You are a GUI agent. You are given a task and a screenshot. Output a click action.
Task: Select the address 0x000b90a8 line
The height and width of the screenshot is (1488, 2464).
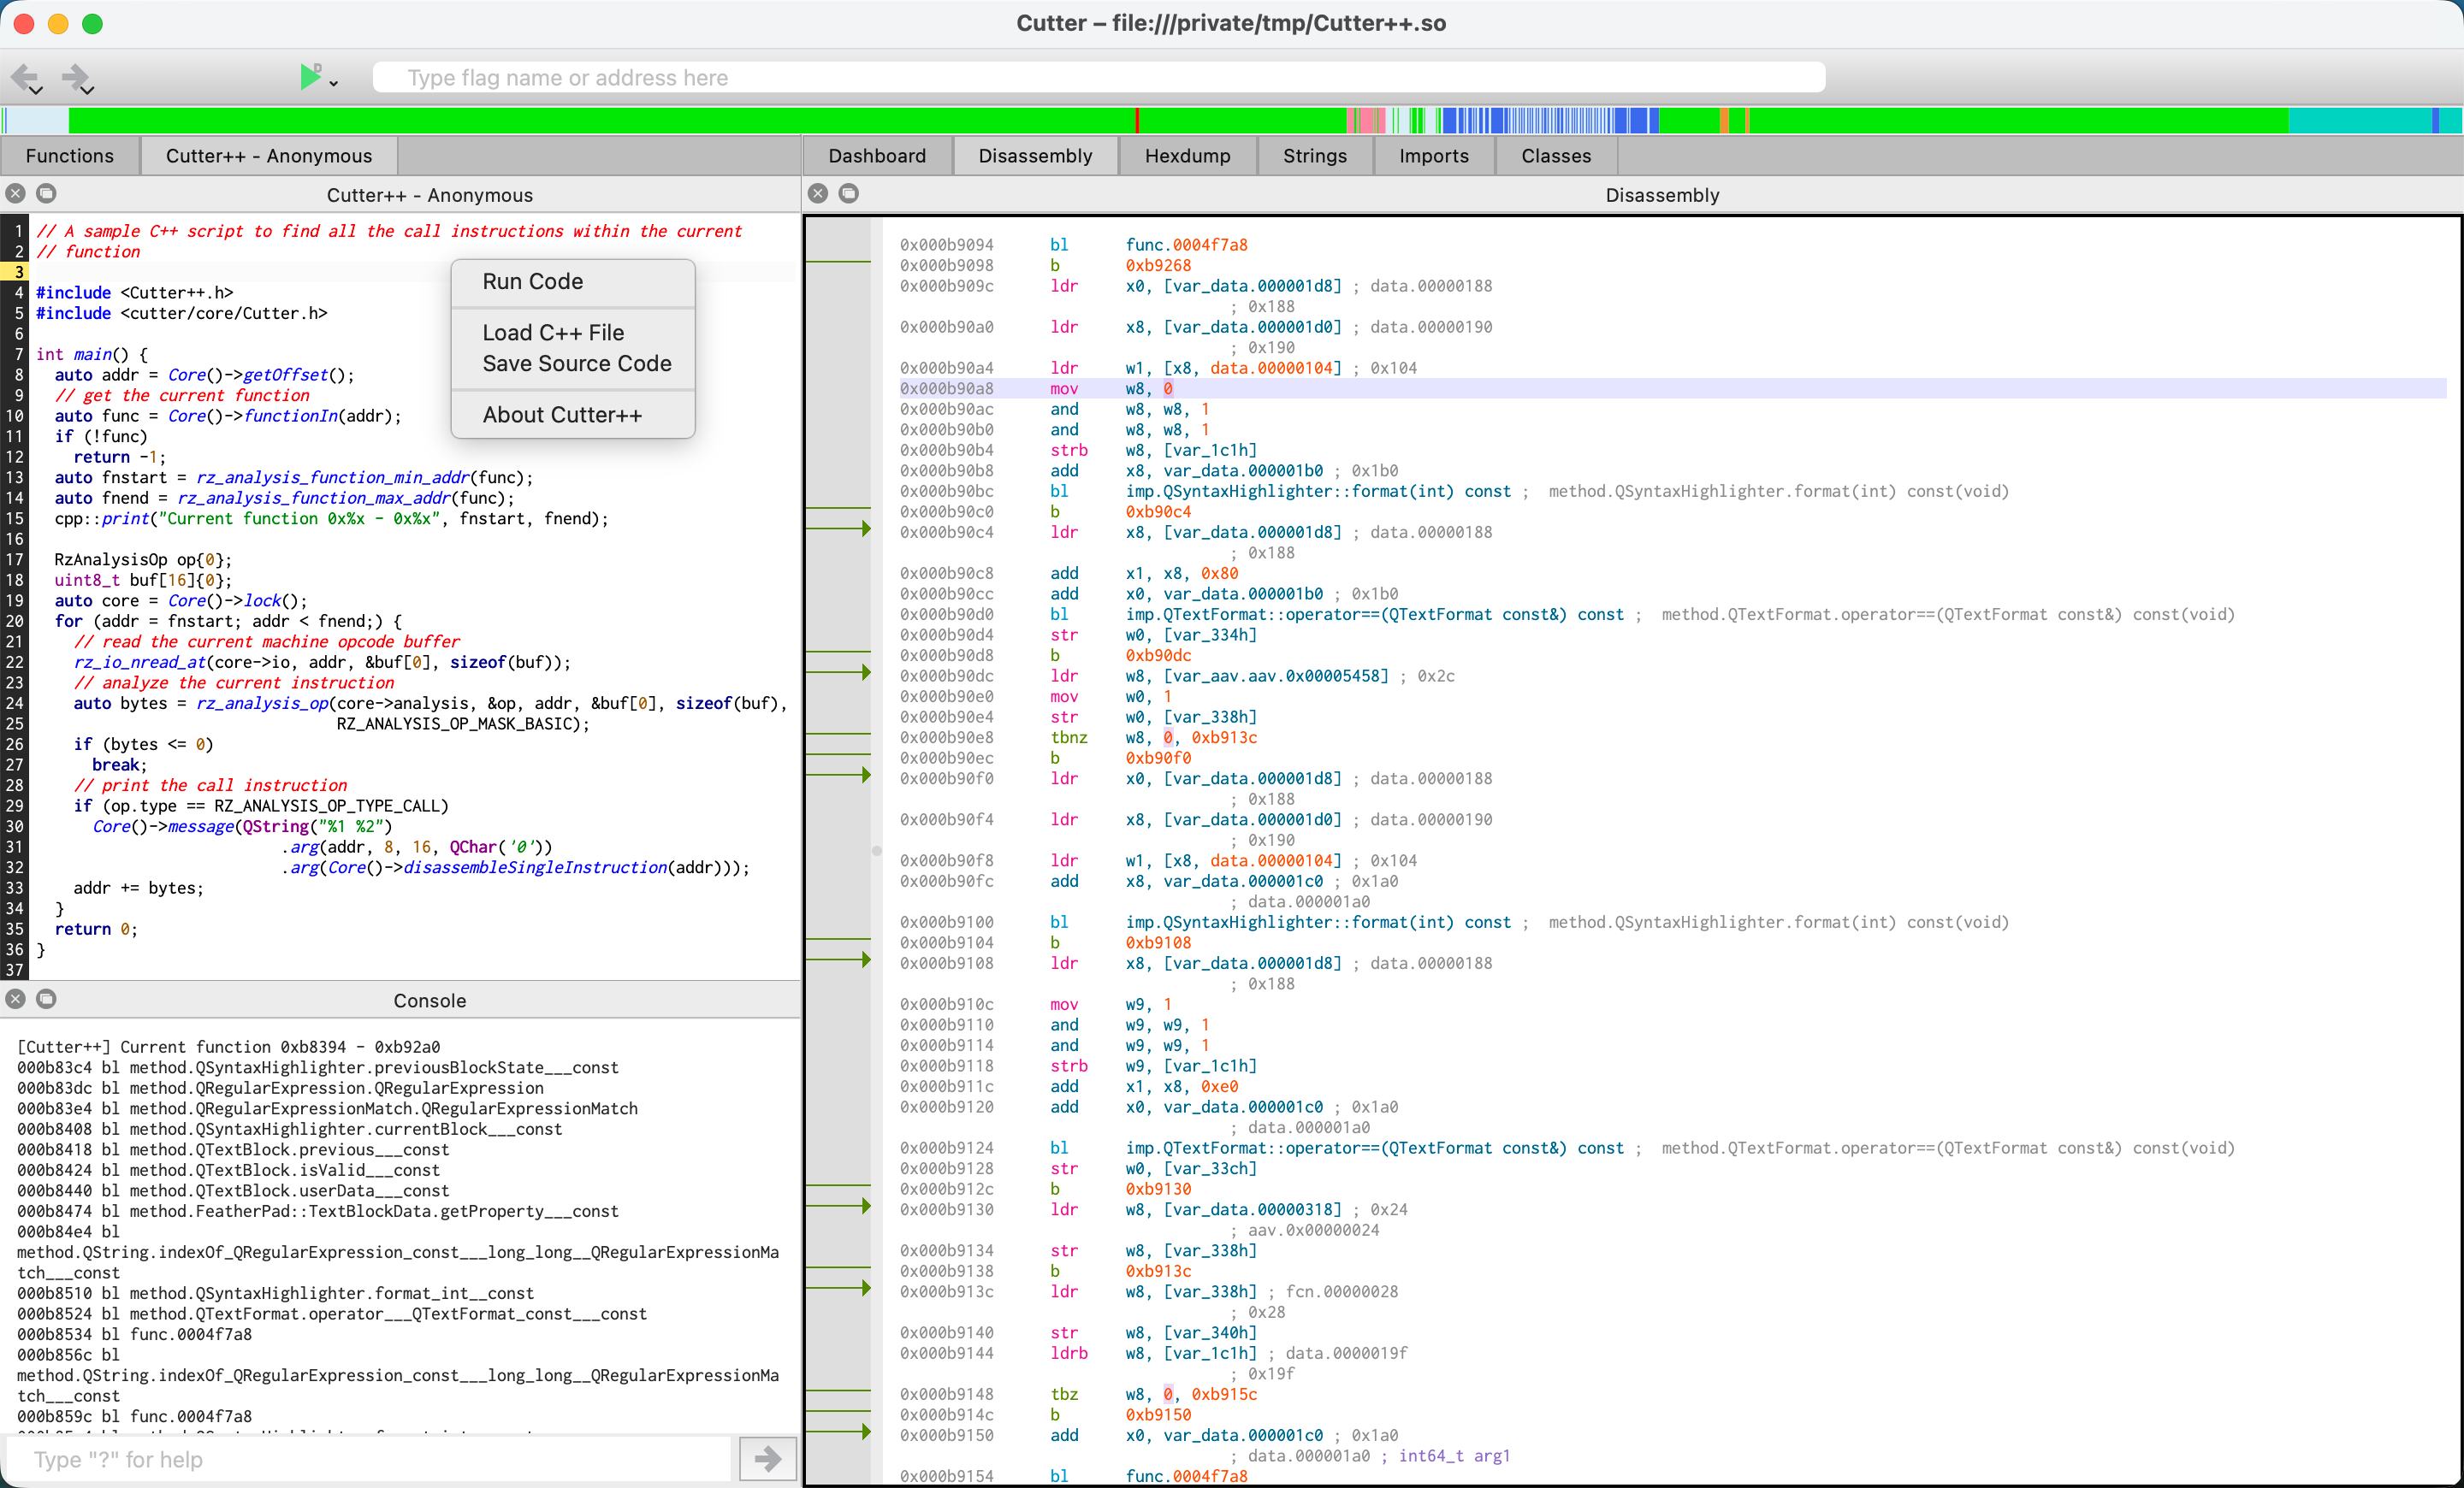coord(1672,389)
